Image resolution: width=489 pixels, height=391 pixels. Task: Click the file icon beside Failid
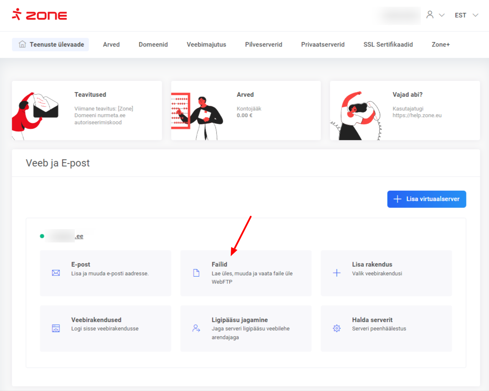click(196, 273)
